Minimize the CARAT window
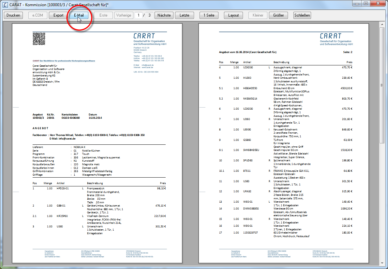 tap(357, 3)
